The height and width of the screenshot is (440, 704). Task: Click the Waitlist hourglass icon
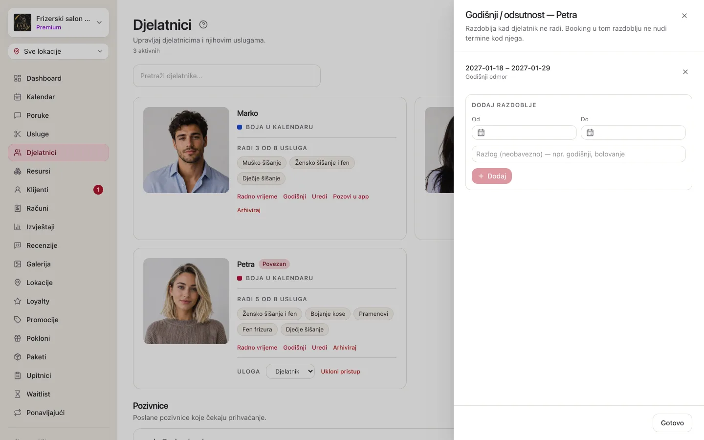pyautogui.click(x=18, y=394)
